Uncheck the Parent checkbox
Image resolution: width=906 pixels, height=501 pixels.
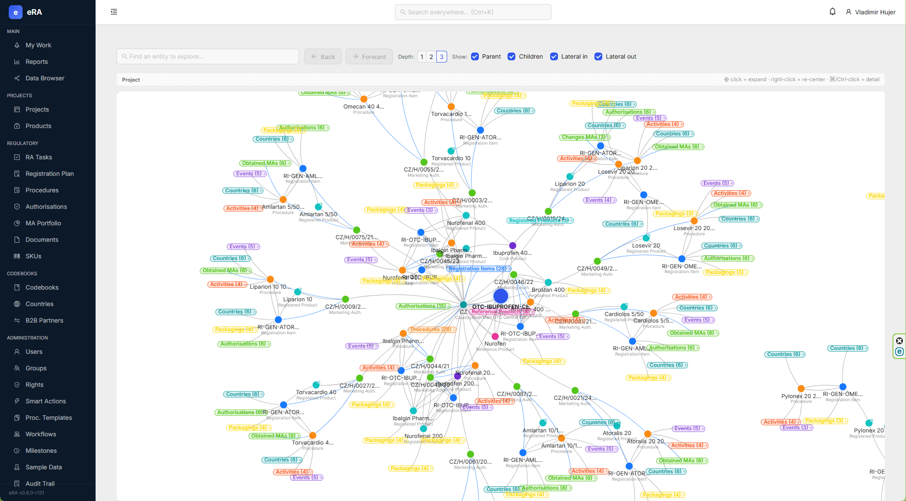point(475,56)
